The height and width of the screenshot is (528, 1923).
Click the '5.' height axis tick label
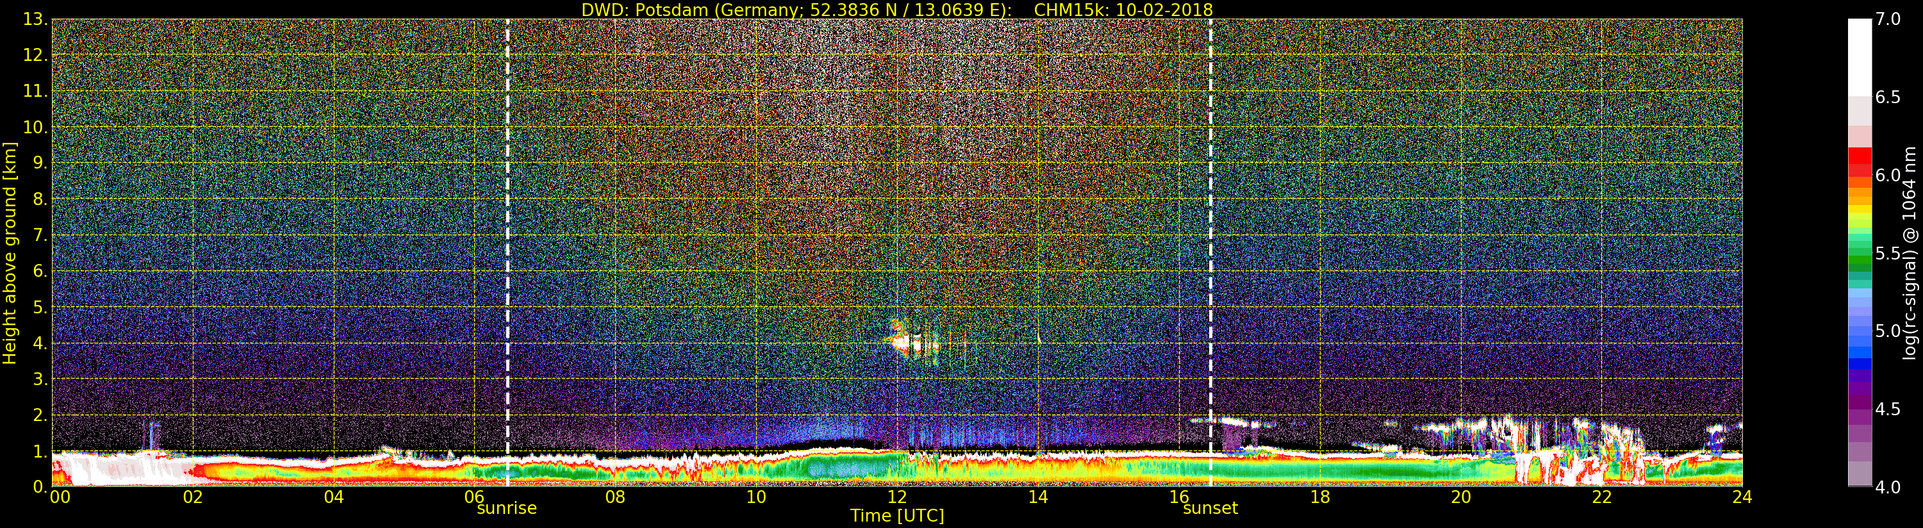tap(40, 307)
